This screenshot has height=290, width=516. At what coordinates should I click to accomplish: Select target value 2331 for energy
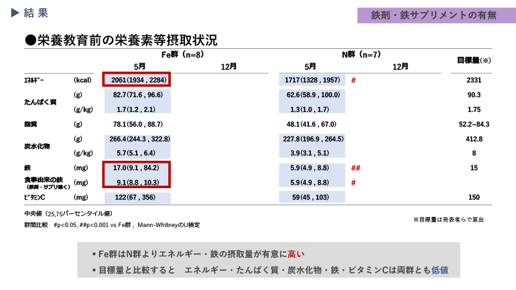[474, 80]
